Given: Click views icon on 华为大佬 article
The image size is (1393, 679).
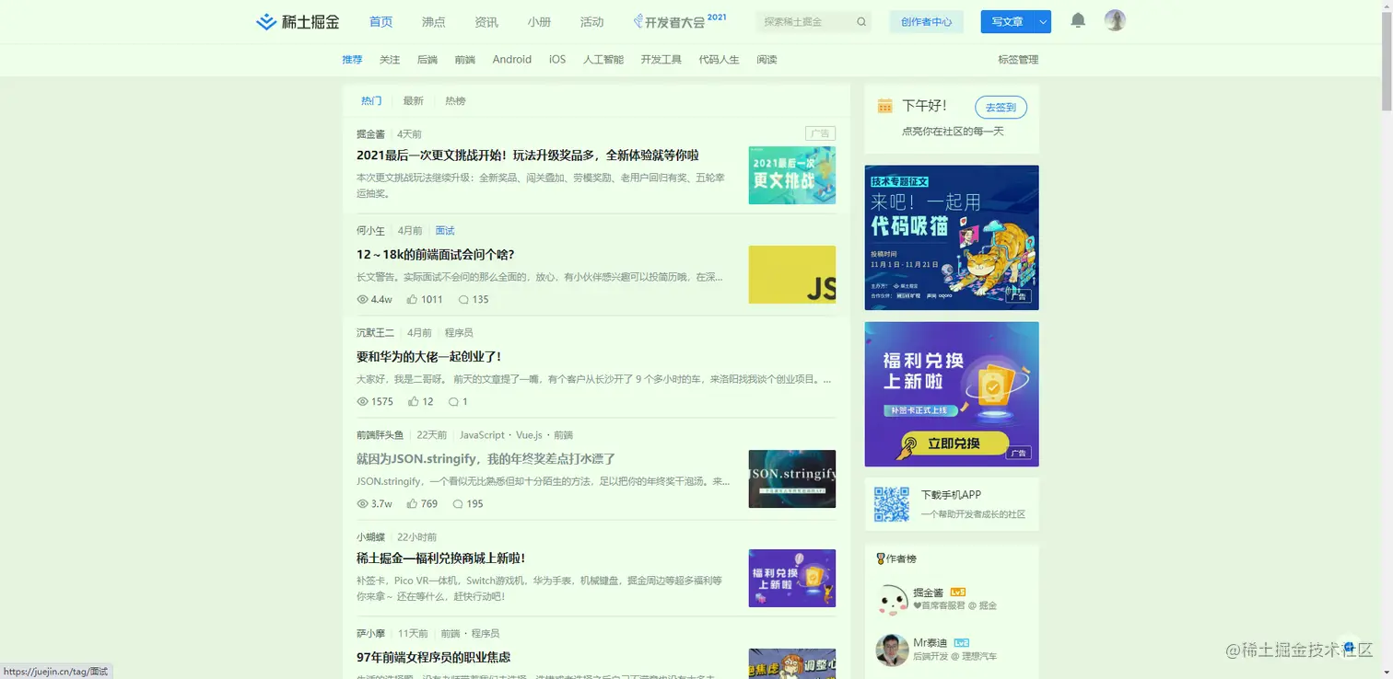Looking at the screenshot, I should pos(362,402).
